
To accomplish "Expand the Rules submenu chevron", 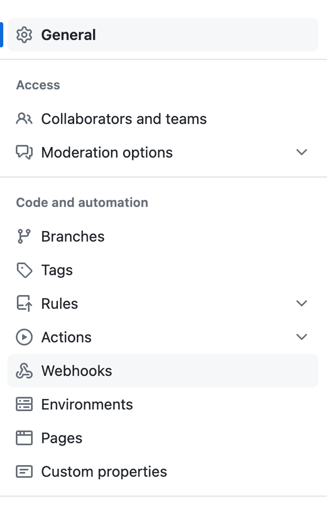I will (301, 303).
